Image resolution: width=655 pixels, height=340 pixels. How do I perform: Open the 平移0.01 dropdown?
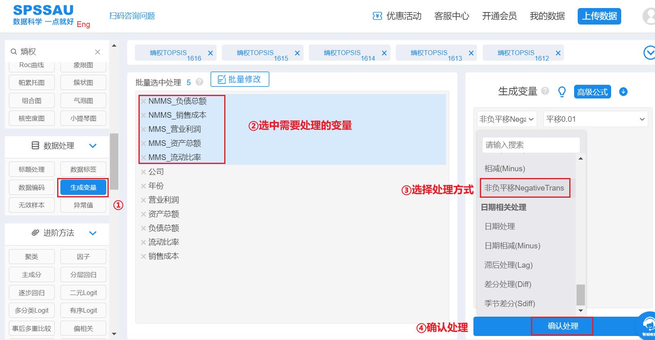coord(595,119)
